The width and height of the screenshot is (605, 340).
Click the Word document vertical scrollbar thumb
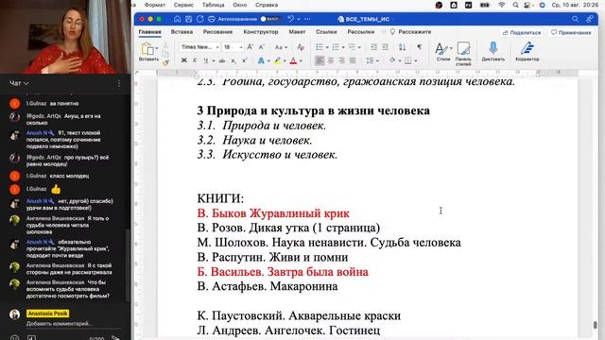pyautogui.click(x=595, y=325)
